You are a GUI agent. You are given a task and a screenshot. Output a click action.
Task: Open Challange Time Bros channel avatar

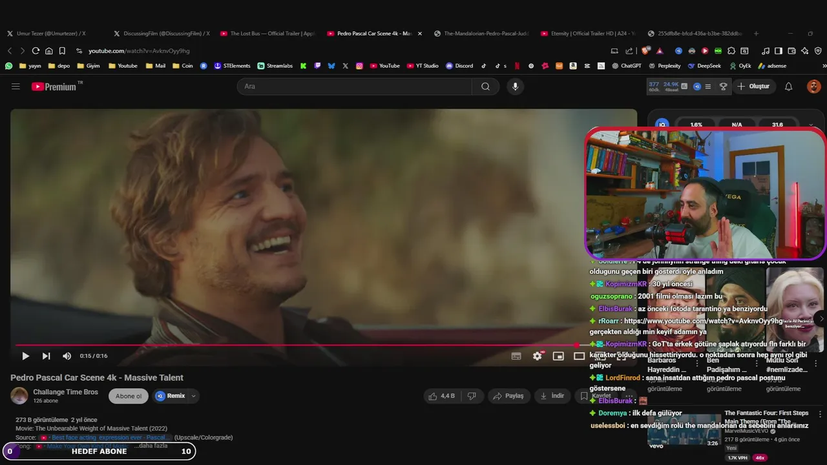coord(19,396)
